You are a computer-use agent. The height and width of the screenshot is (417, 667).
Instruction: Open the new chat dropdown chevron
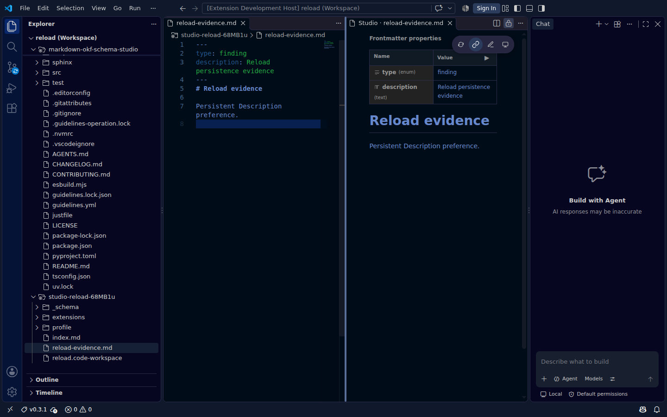click(606, 24)
